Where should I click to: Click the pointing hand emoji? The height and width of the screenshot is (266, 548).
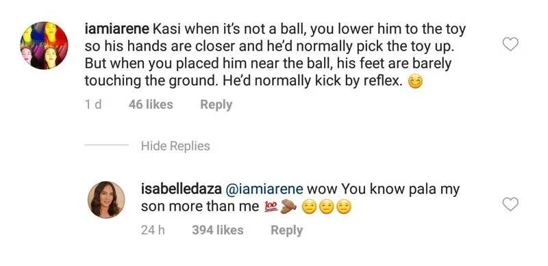point(288,207)
